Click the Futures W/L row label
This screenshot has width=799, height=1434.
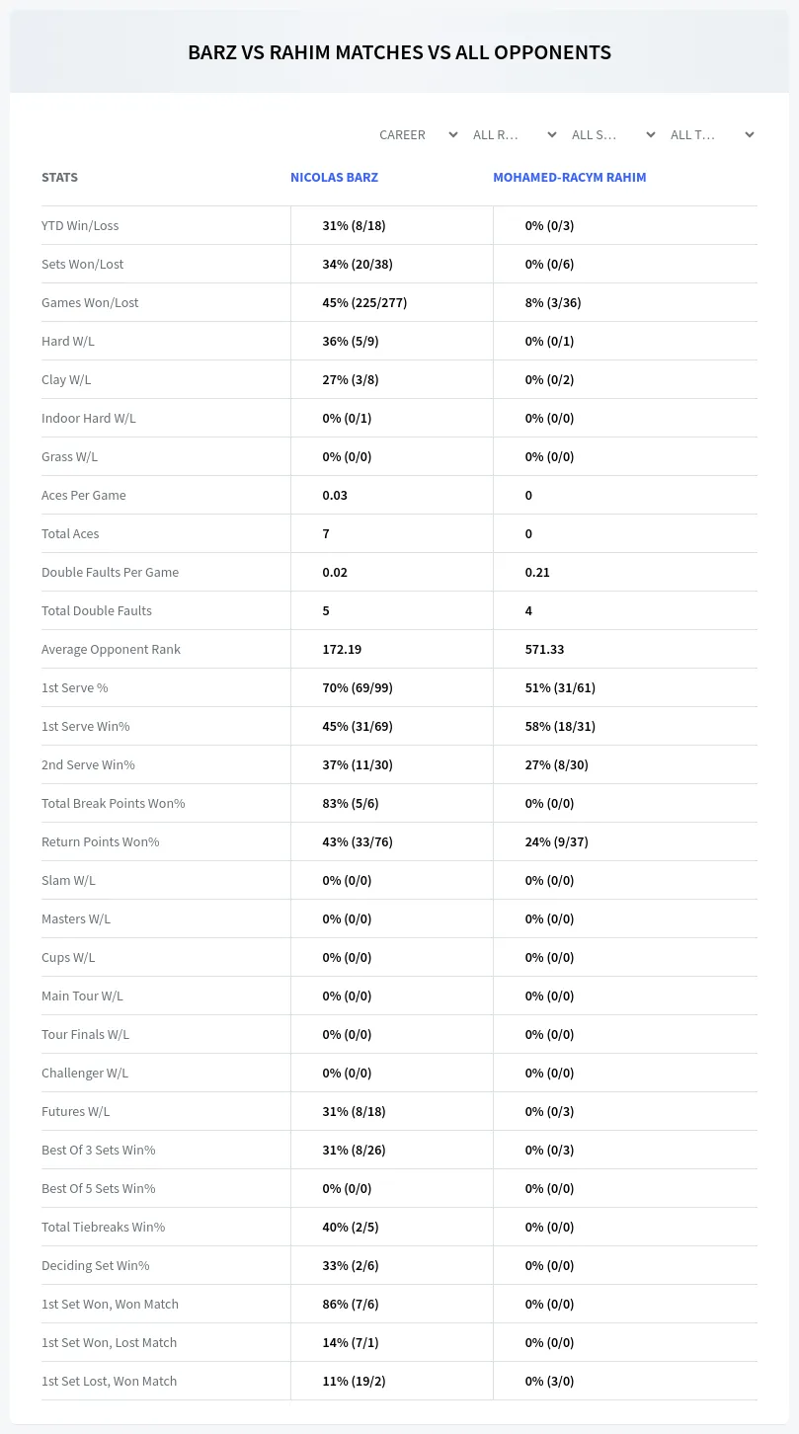tap(75, 1111)
